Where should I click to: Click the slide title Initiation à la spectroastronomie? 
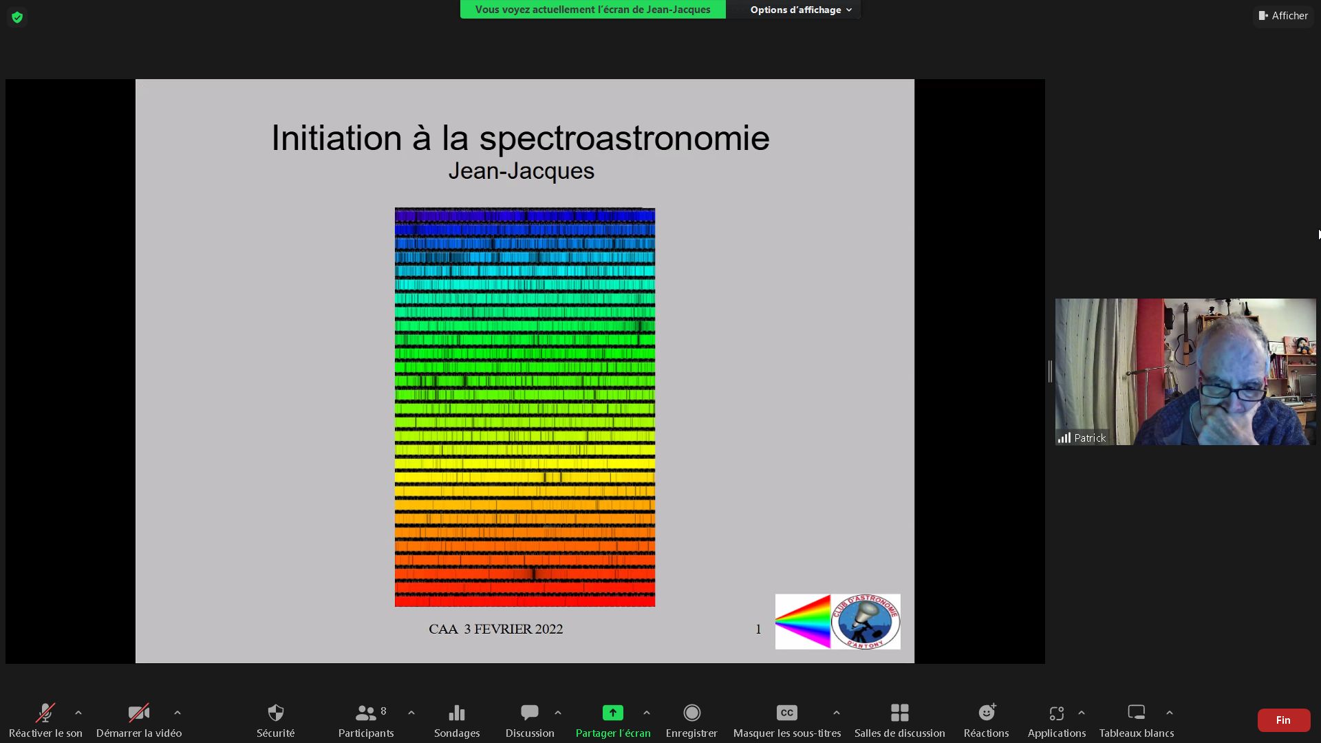521,138
